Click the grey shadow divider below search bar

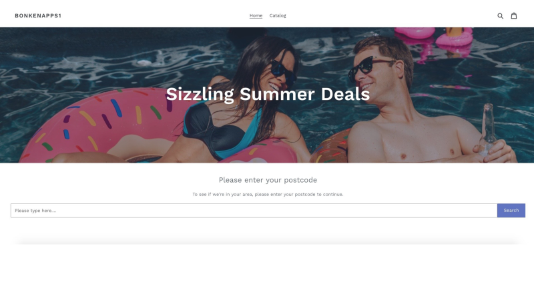[268, 241]
